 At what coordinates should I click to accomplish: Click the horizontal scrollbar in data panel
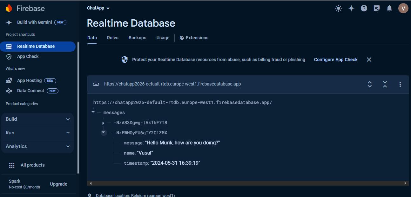pos(248,183)
